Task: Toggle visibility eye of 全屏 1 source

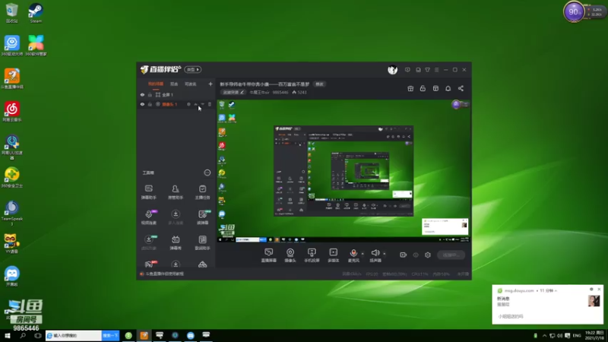Action: pyautogui.click(x=142, y=94)
